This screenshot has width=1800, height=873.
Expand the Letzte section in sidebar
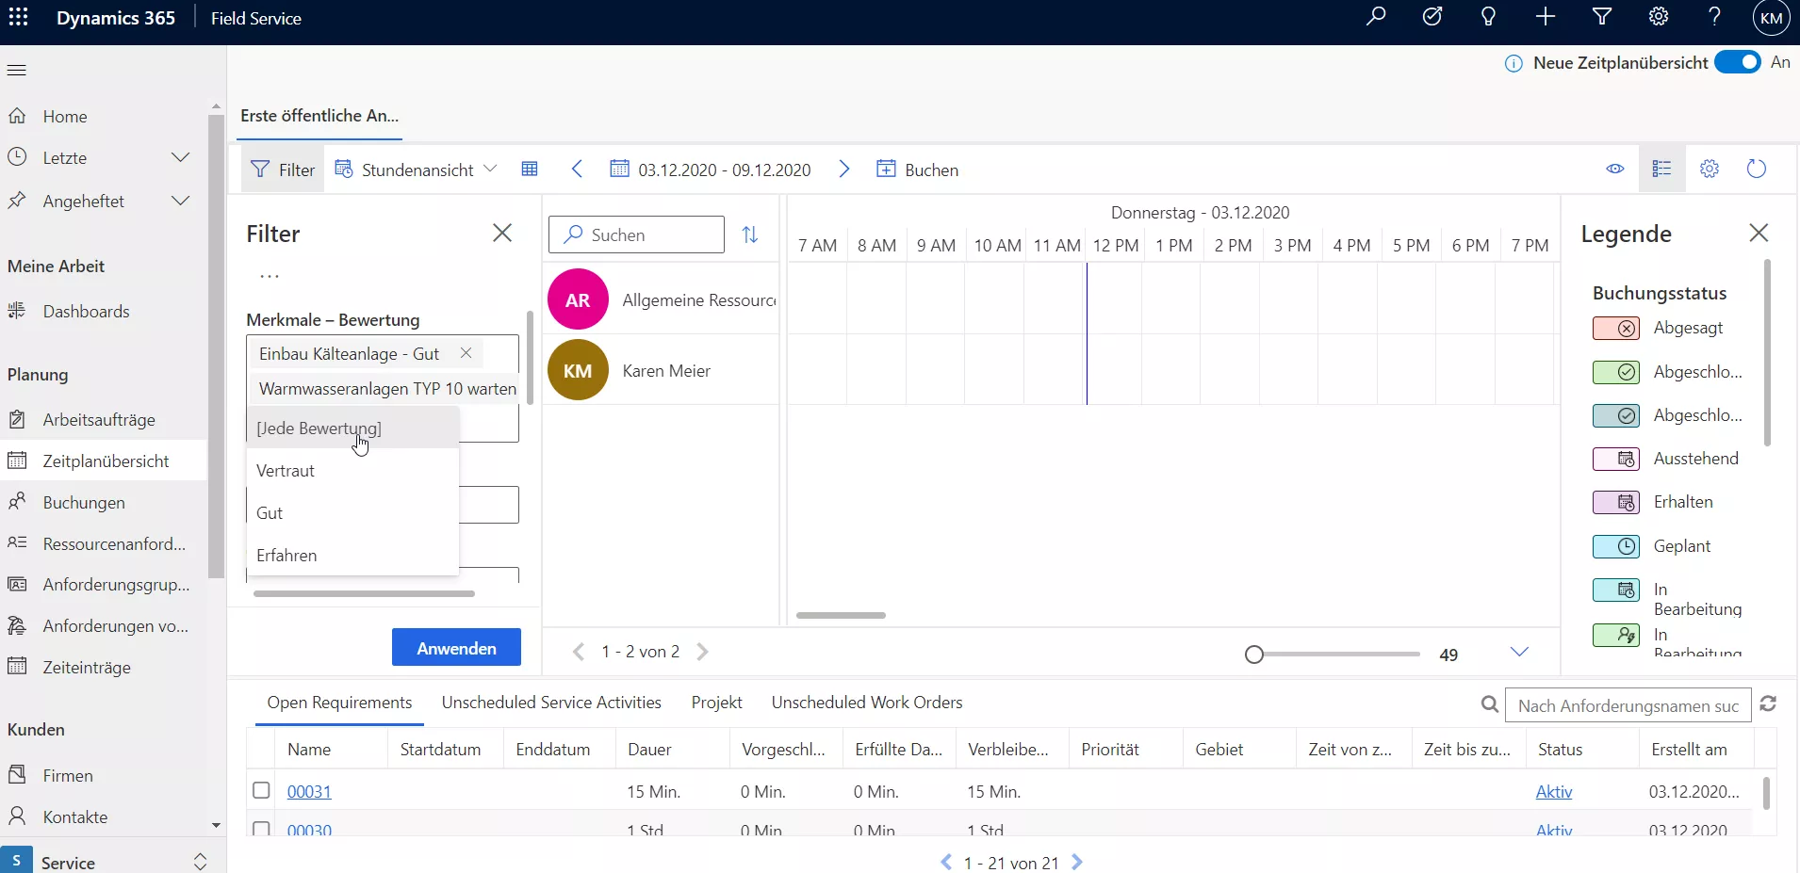point(180,157)
